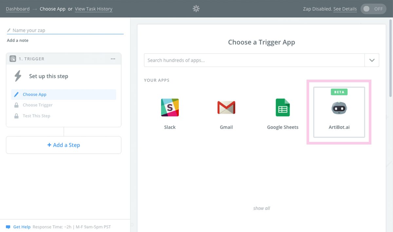The image size is (393, 232).
Task: Click the trigger step target icon
Action: (x=13, y=59)
